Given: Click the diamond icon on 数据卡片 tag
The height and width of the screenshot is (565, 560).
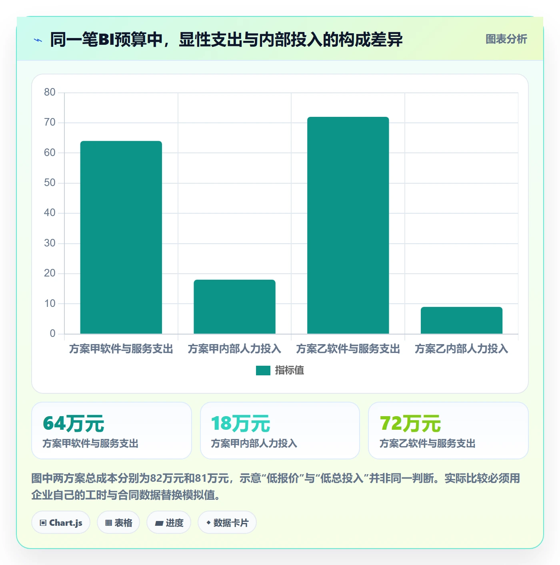Looking at the screenshot, I should tap(208, 523).
